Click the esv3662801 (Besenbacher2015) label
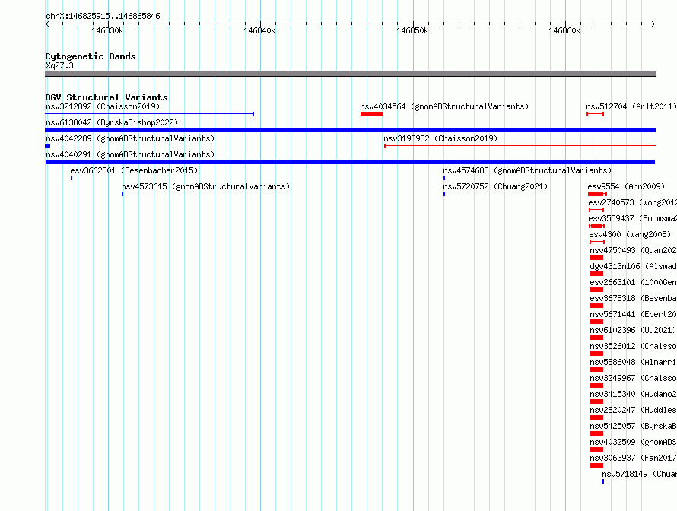Viewport: 677px width, 511px height. tap(134, 170)
